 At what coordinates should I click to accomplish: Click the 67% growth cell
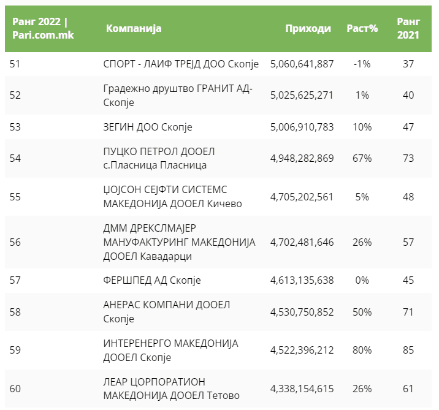(362, 158)
